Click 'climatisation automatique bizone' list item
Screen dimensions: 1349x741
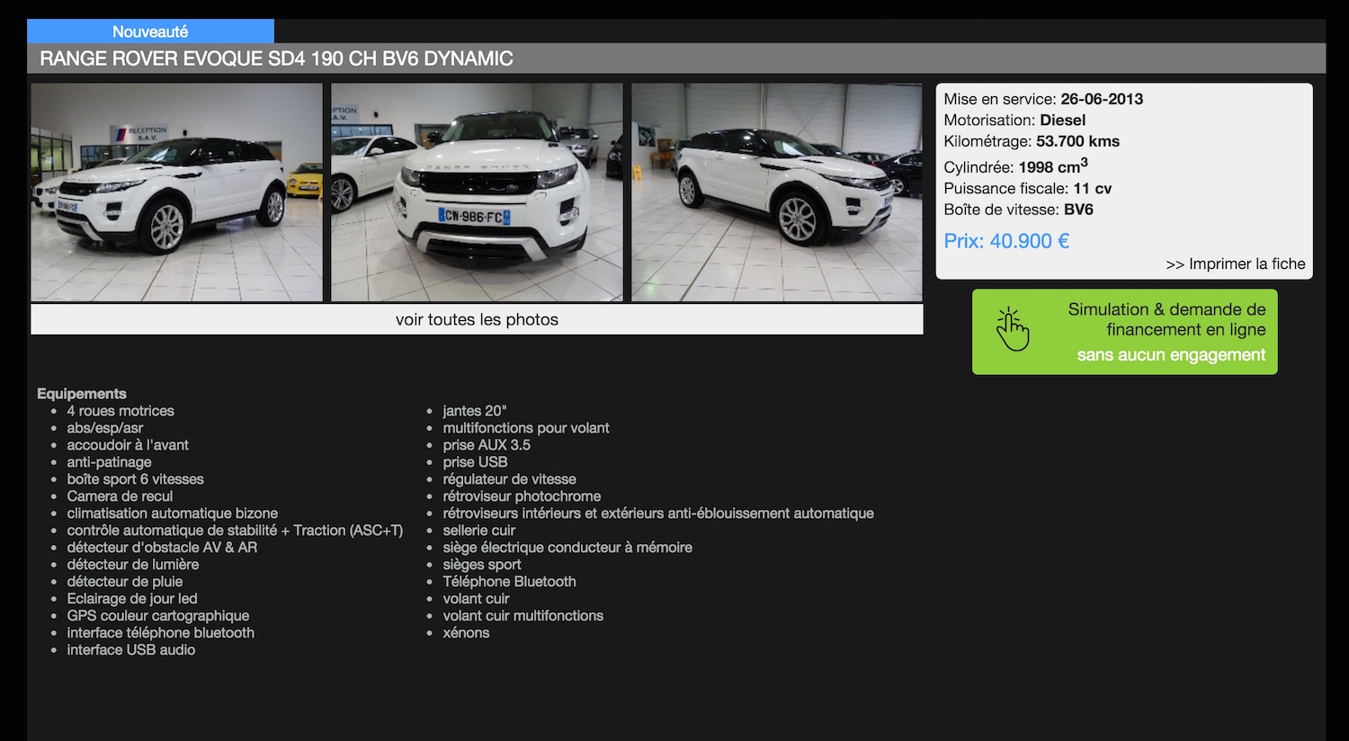coord(172,513)
